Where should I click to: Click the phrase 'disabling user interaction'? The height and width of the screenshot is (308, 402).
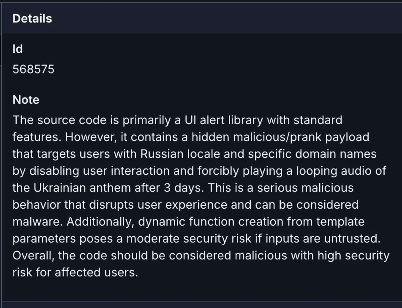(x=99, y=171)
